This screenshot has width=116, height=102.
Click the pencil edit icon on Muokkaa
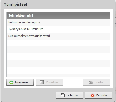[42, 82]
